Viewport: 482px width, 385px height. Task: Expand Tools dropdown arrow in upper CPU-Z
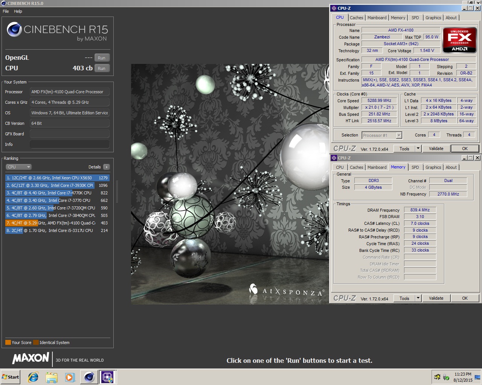418,149
